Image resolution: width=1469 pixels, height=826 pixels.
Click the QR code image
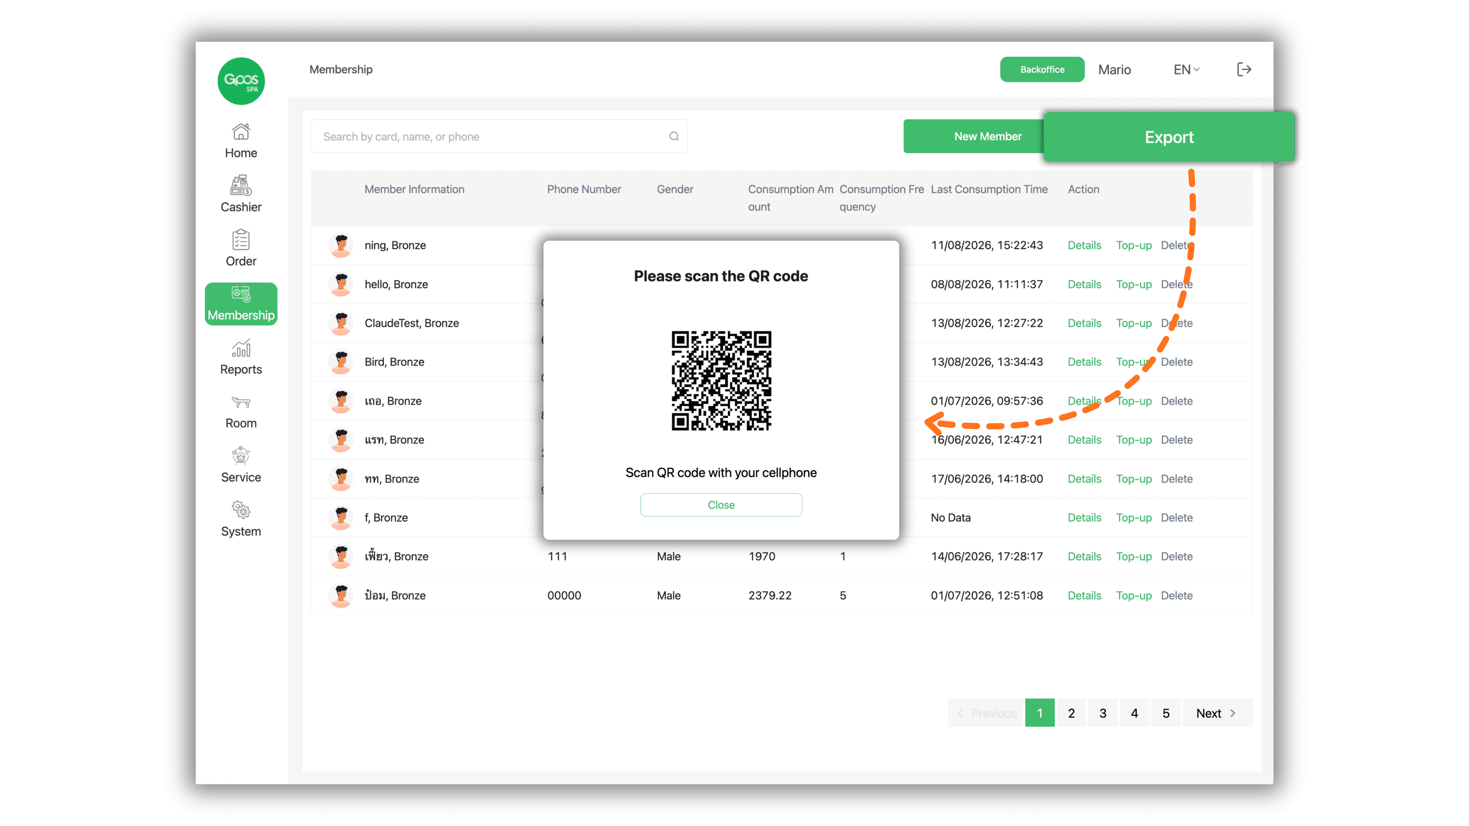click(721, 380)
